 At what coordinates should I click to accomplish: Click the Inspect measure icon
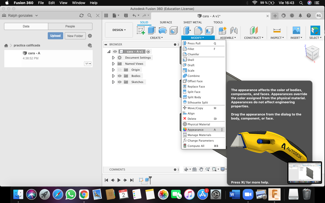coord(277,30)
